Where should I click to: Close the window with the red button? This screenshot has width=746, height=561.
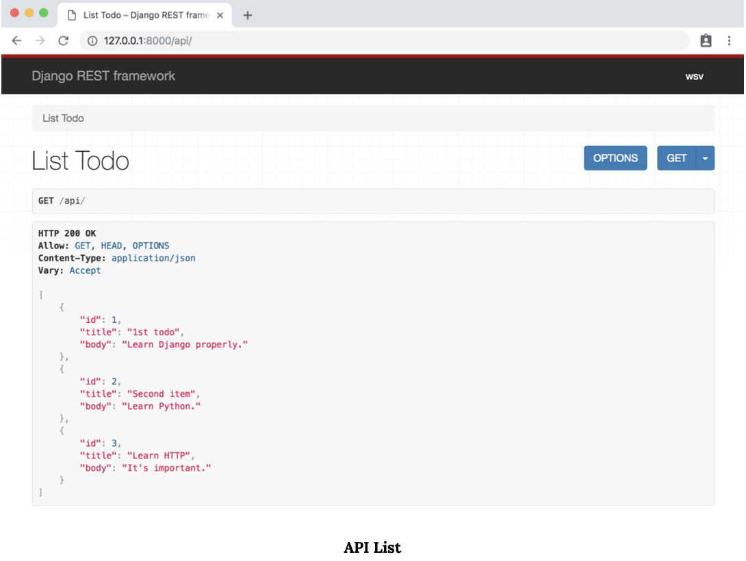click(x=15, y=13)
